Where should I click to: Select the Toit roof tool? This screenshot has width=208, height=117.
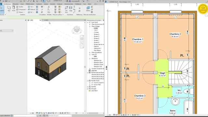click(x=30, y=7)
